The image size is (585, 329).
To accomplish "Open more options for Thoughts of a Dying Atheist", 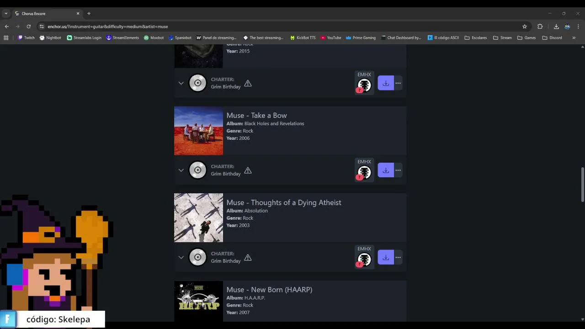I will pyautogui.click(x=398, y=257).
